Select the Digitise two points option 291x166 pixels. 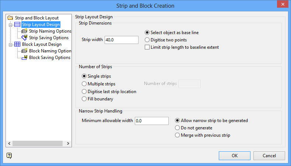tap(147, 40)
